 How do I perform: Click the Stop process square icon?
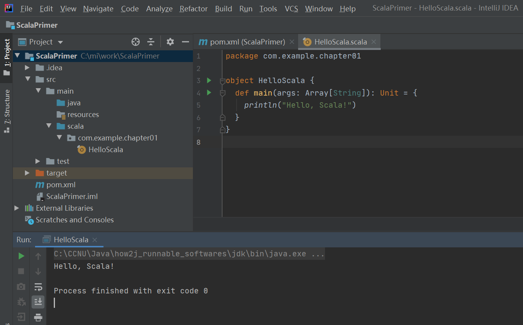[21, 271]
